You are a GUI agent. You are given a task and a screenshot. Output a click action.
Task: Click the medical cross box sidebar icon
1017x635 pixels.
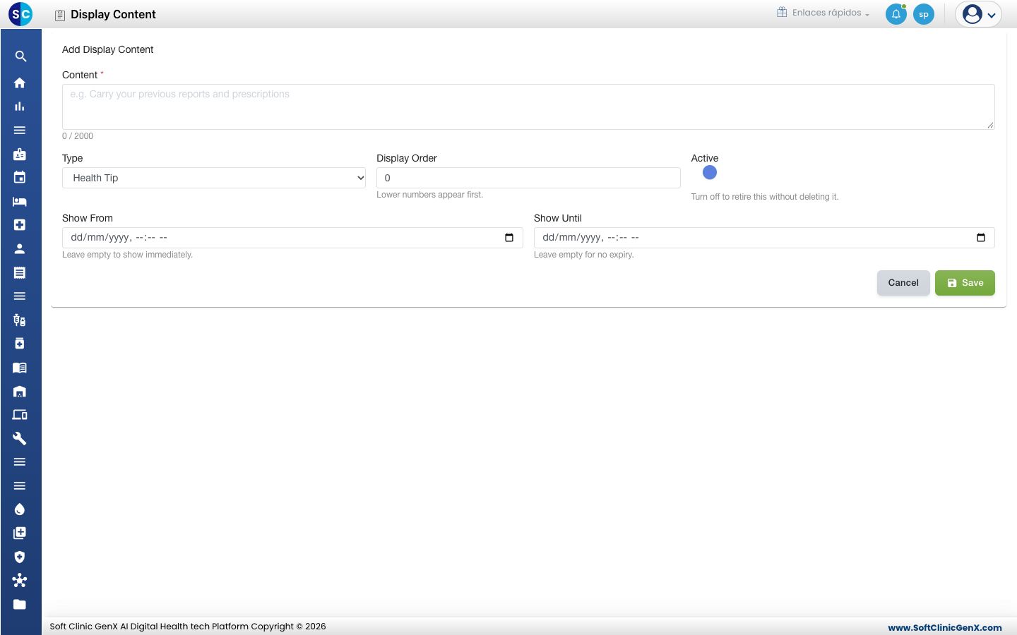pyautogui.click(x=20, y=225)
